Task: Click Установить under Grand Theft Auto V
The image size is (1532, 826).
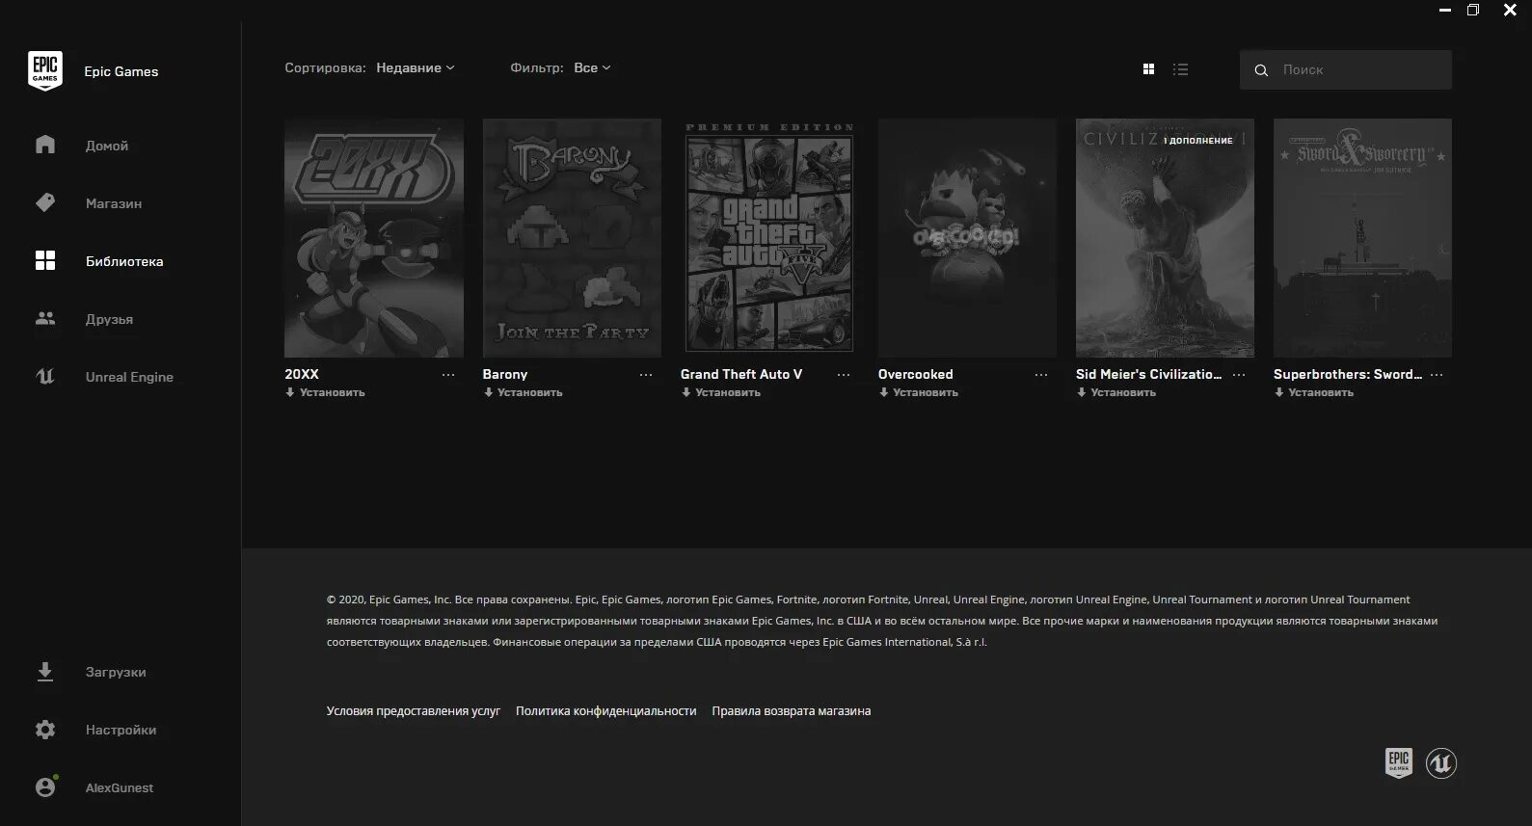Action: [720, 392]
